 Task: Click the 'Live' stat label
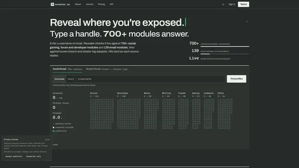(194, 58)
